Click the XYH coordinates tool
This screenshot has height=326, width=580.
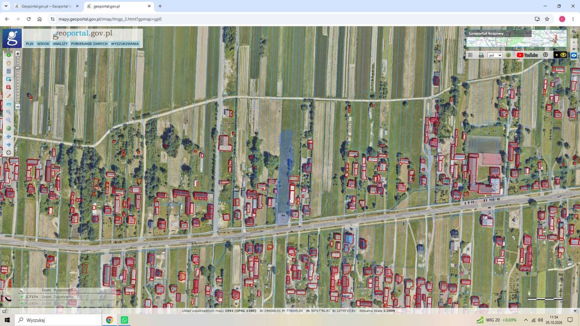pyautogui.click(x=9, y=104)
